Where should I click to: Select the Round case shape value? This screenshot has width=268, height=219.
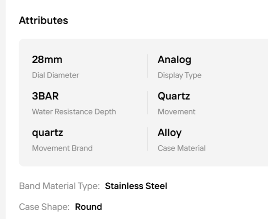click(88, 207)
